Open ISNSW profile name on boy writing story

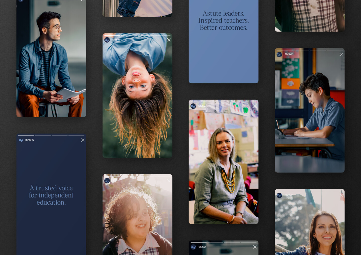288,54
